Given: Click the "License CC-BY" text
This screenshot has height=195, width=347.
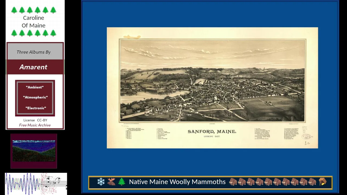Looking at the screenshot, I should pyautogui.click(x=35, y=120).
